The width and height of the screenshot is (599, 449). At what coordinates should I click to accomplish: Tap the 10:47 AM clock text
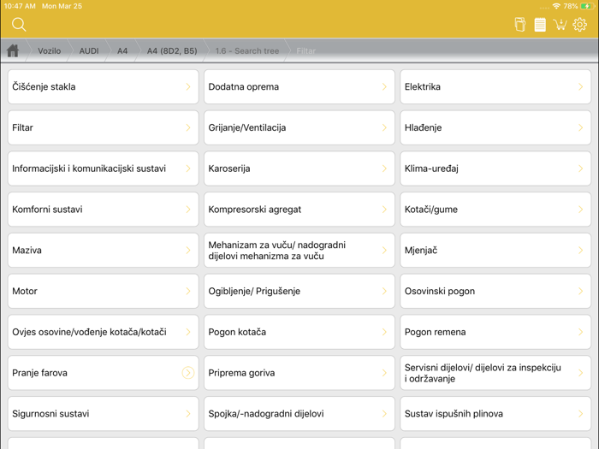click(20, 6)
